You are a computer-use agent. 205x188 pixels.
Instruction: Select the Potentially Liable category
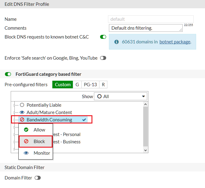click(x=44, y=105)
